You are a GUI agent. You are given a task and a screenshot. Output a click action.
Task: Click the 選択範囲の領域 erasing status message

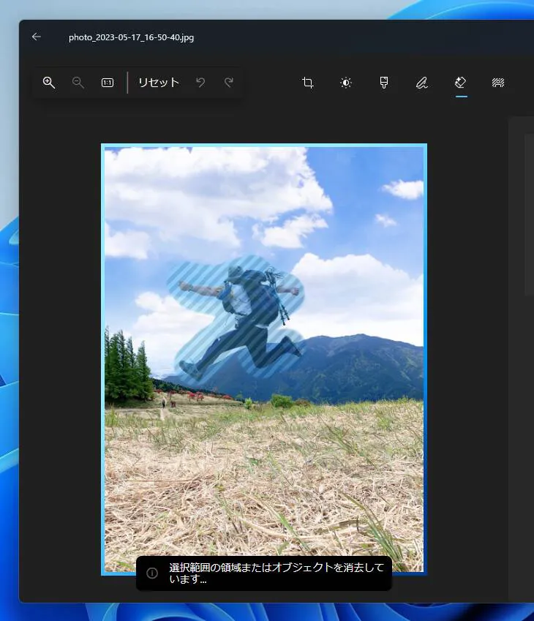click(x=277, y=573)
